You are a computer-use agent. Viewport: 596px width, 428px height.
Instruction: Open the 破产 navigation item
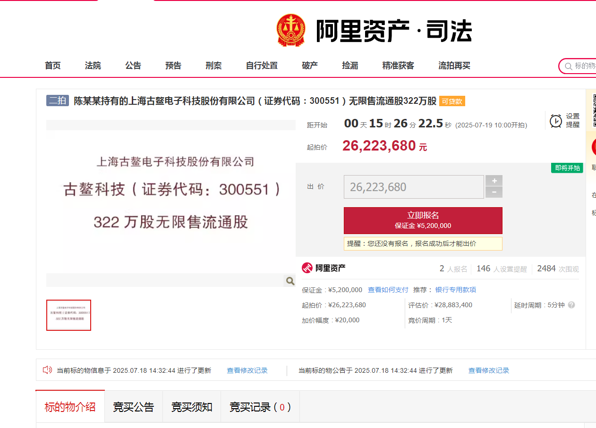pos(310,66)
